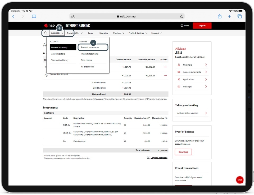The width and height of the screenshot is (254, 195).
Task: Collapse the Accounts dropdown menu
Action: 57,33
